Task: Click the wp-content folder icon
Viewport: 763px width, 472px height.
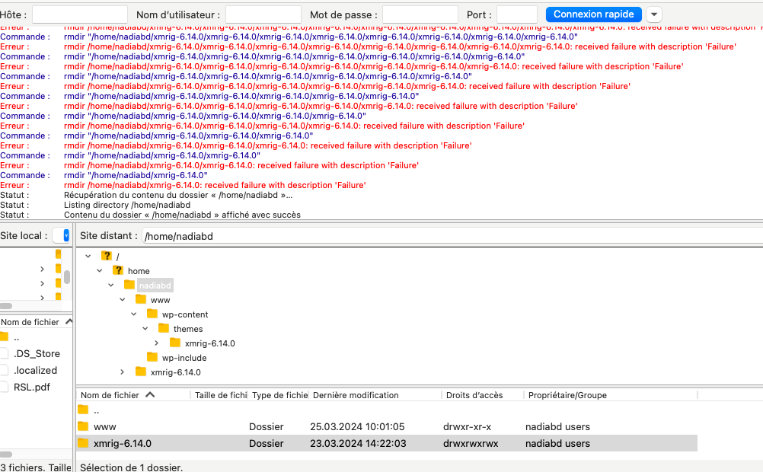Action: 152,314
